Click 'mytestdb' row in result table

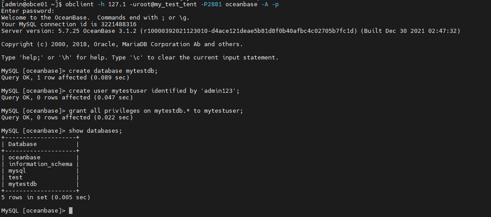[40, 184]
